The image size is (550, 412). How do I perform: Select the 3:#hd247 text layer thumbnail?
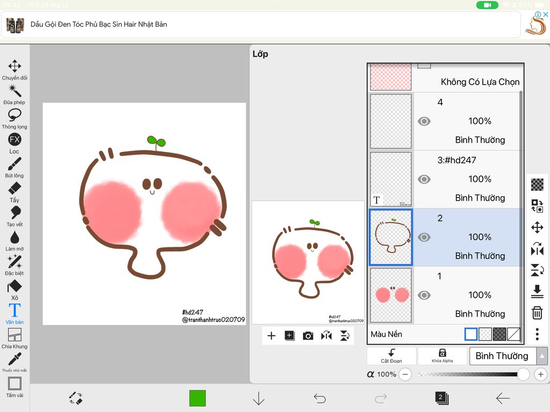coord(391,179)
